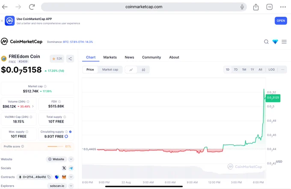
Task: Click the CoinMarketCap app icon in the banner
Action: coord(10,21)
